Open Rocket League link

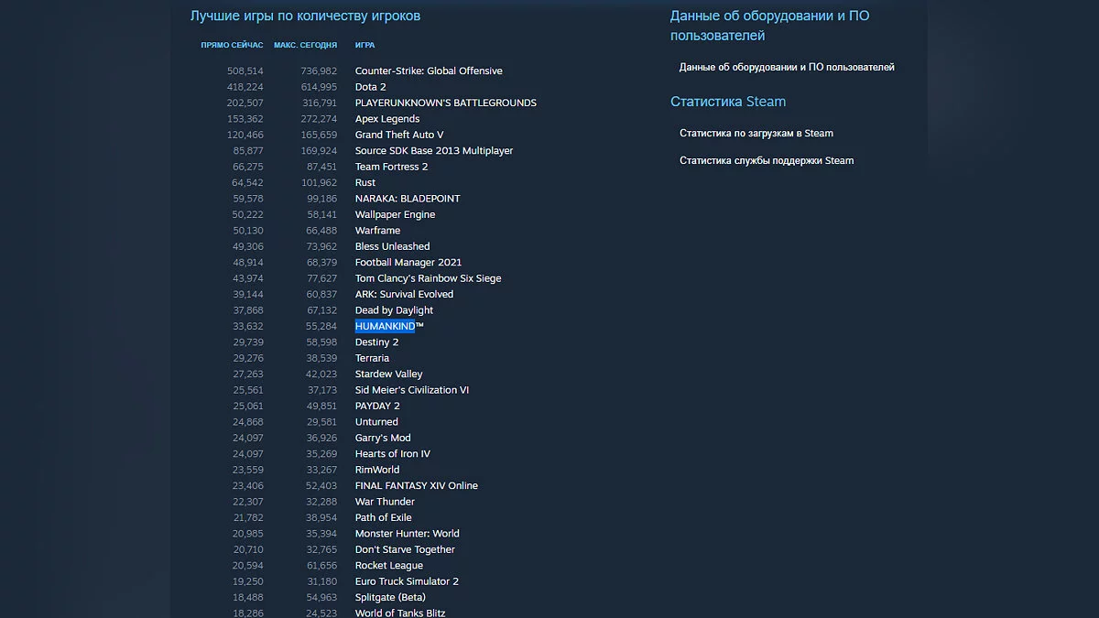[x=389, y=566]
